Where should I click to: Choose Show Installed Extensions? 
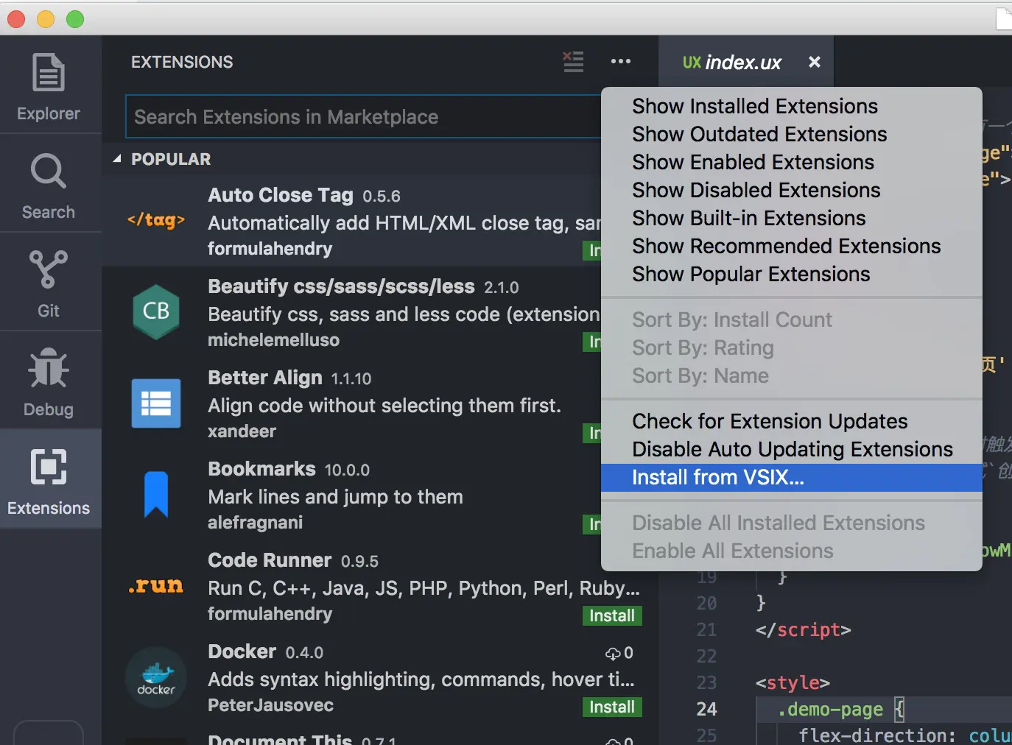pos(755,107)
